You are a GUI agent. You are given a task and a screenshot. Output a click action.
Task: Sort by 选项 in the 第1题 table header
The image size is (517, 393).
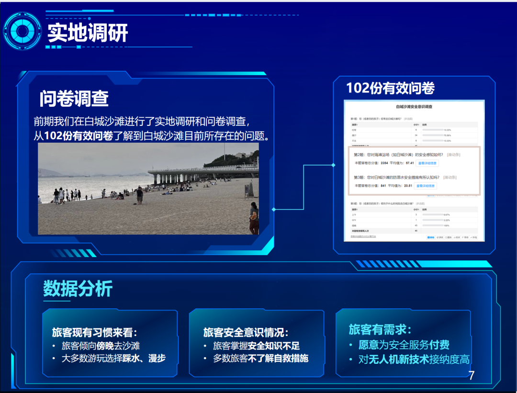tap(355, 124)
